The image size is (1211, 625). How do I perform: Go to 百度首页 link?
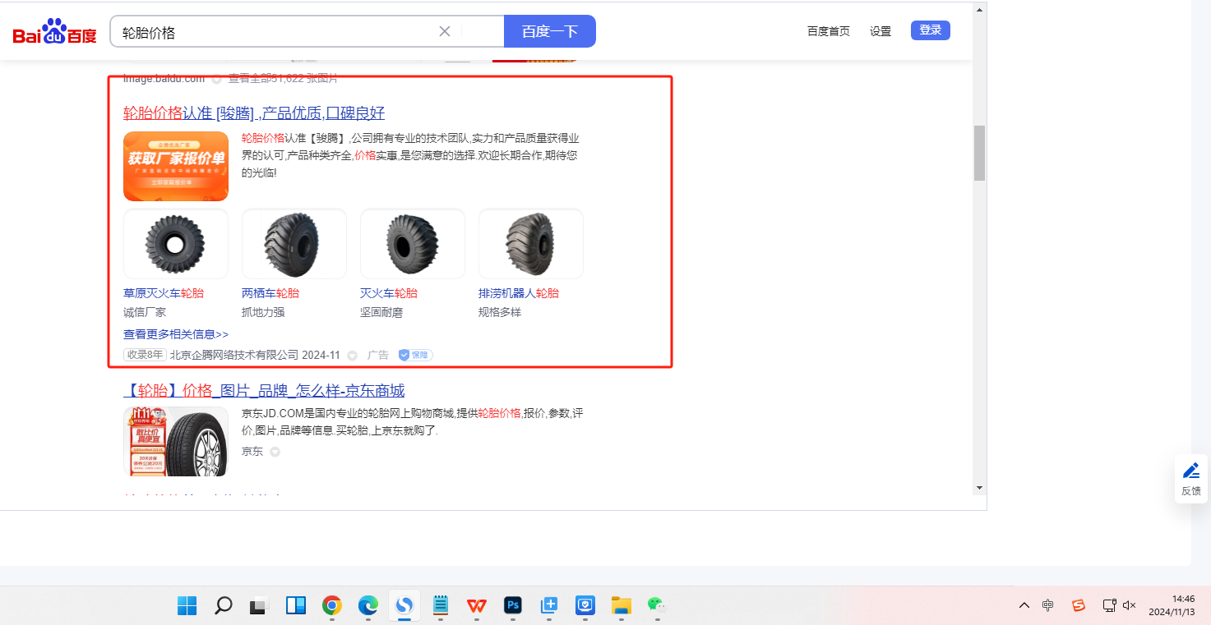(x=829, y=31)
